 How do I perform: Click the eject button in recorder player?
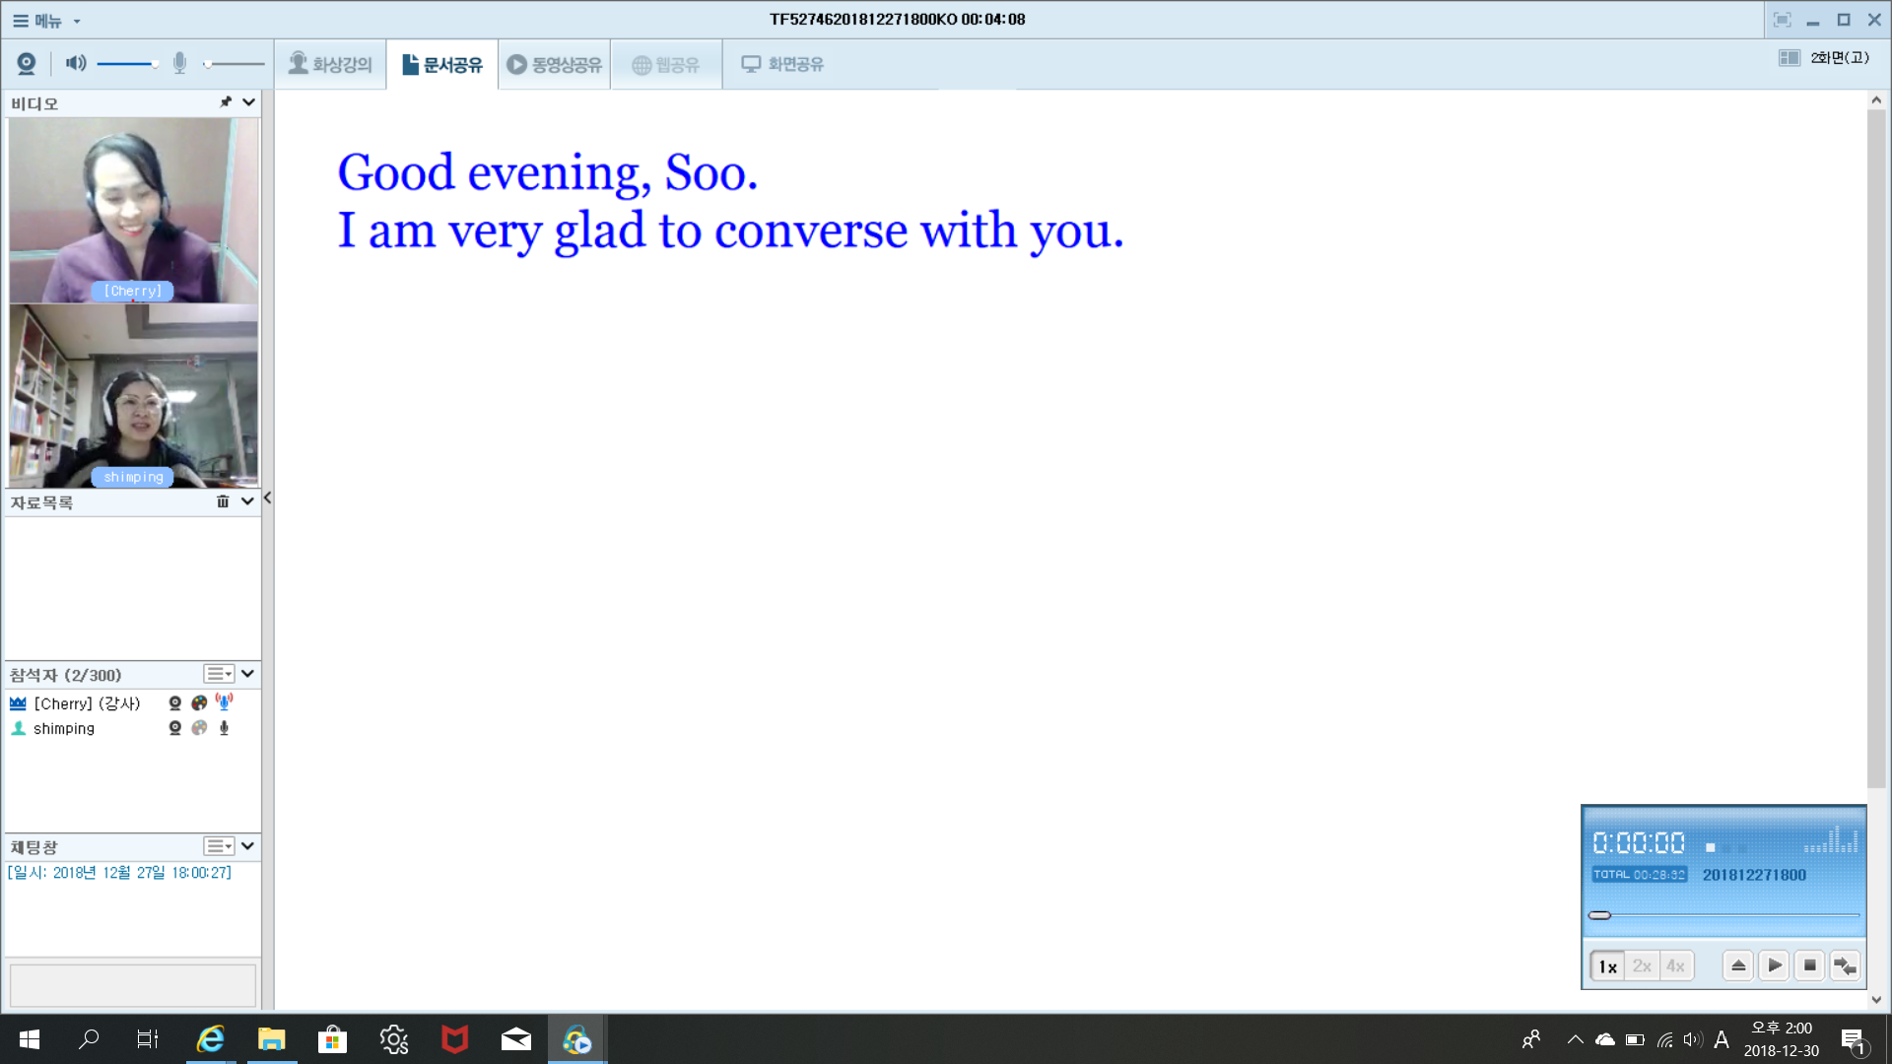pyautogui.click(x=1738, y=965)
